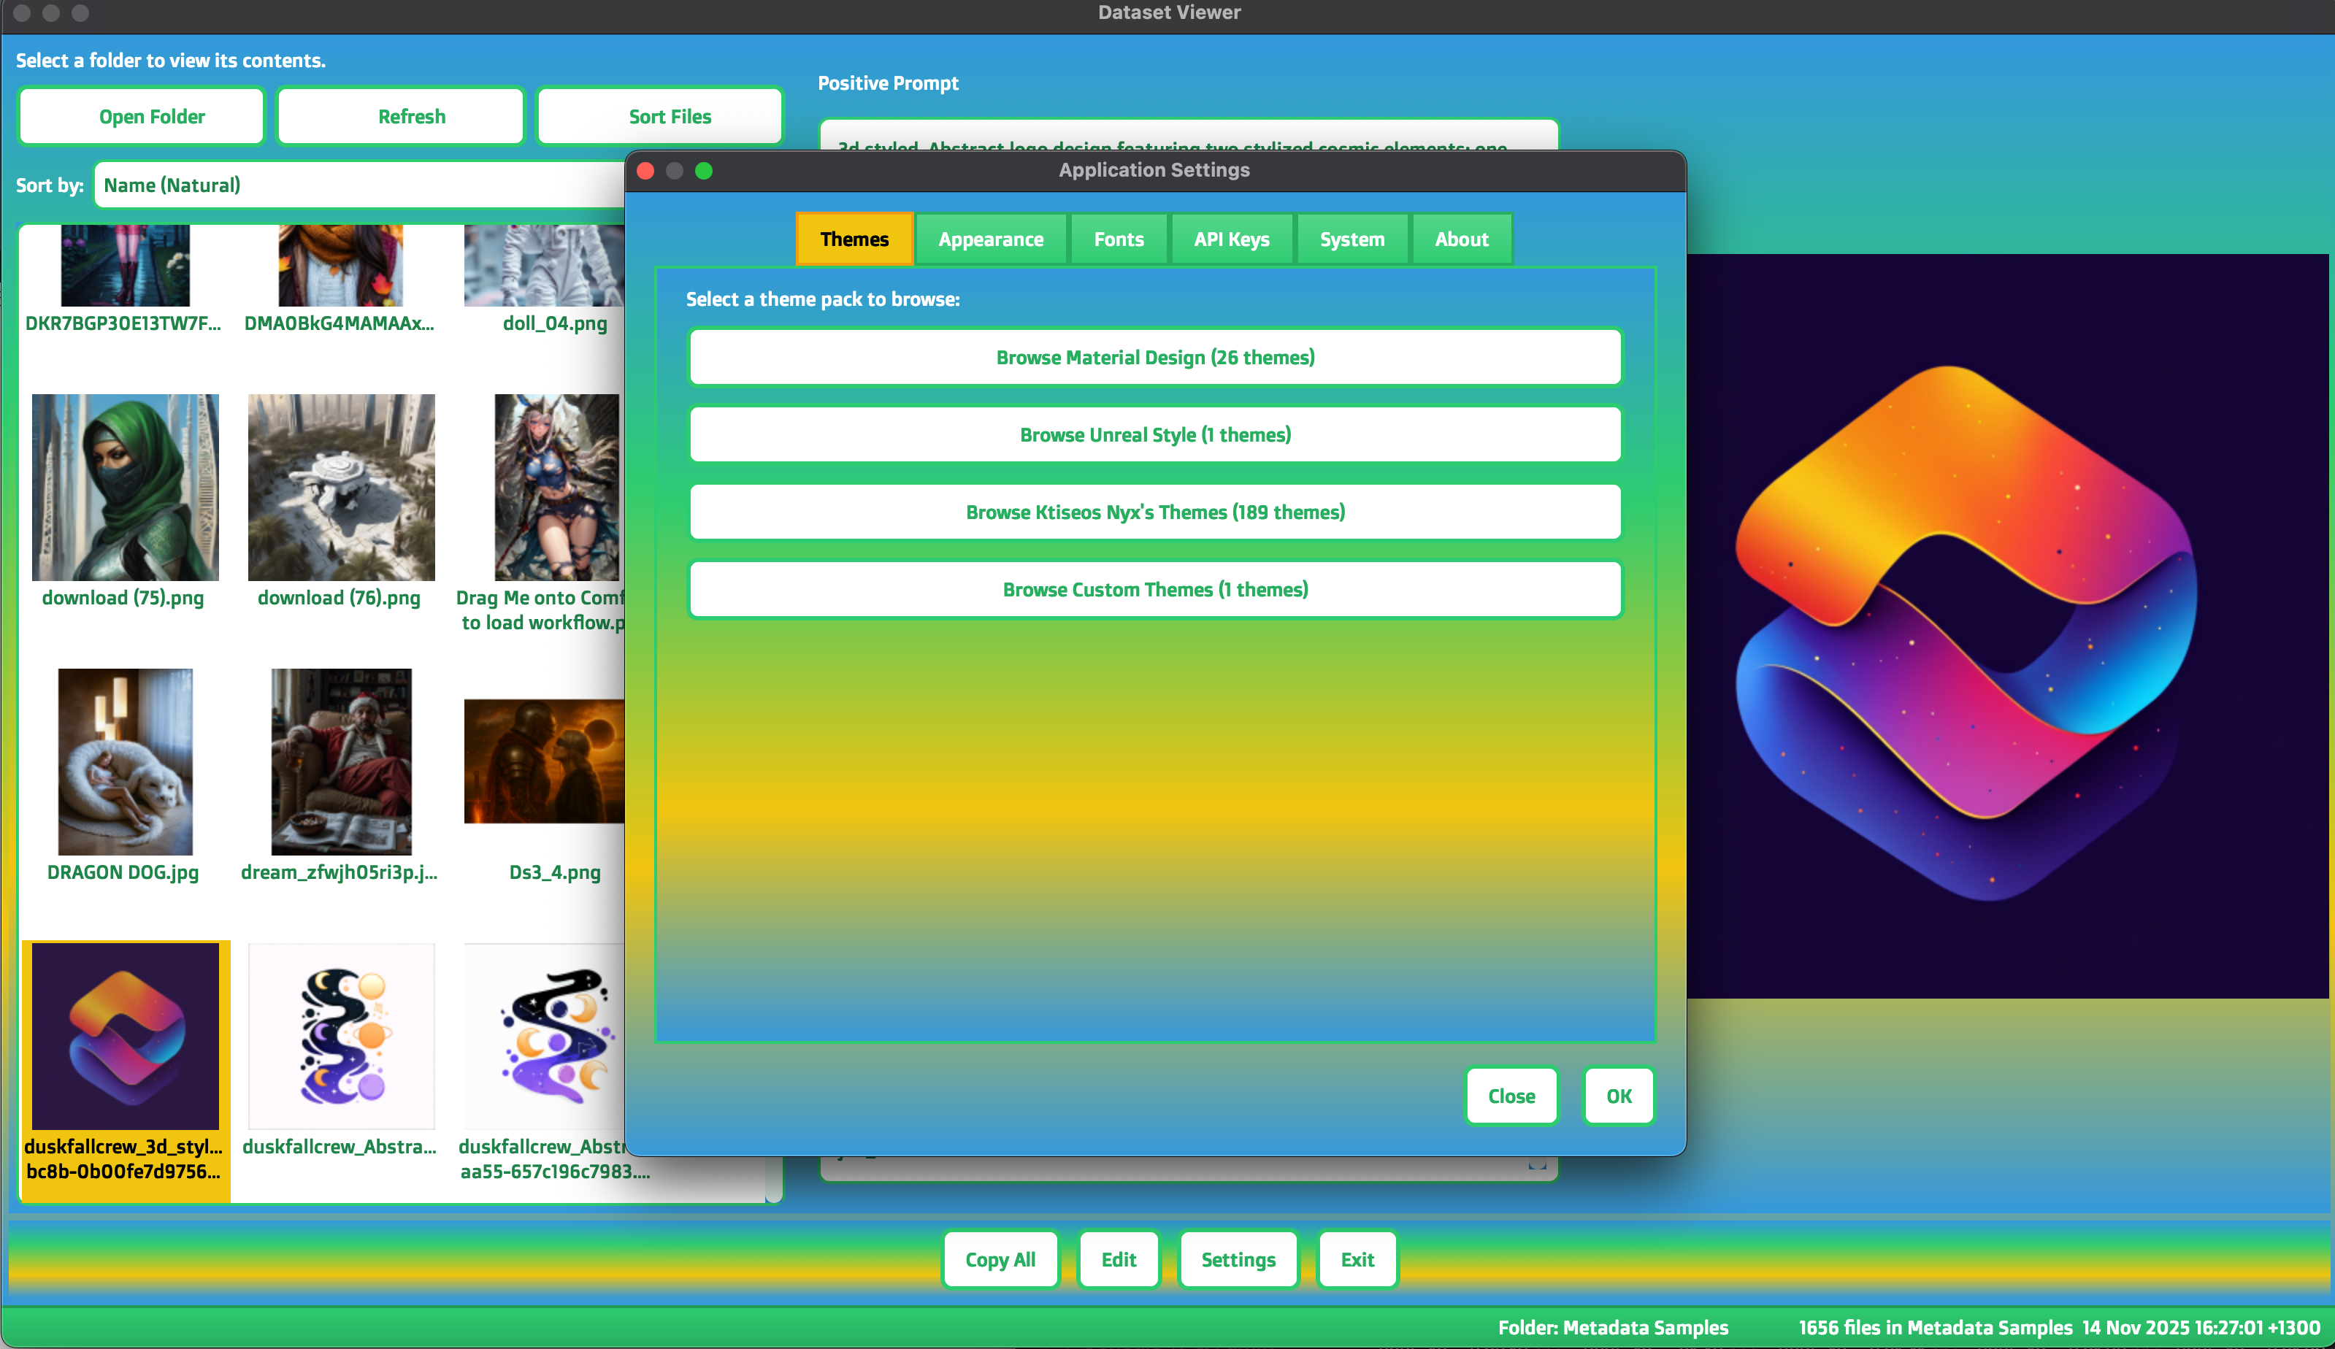
Task: Browse Ktiseos Nyx's Themes pack
Action: point(1154,512)
